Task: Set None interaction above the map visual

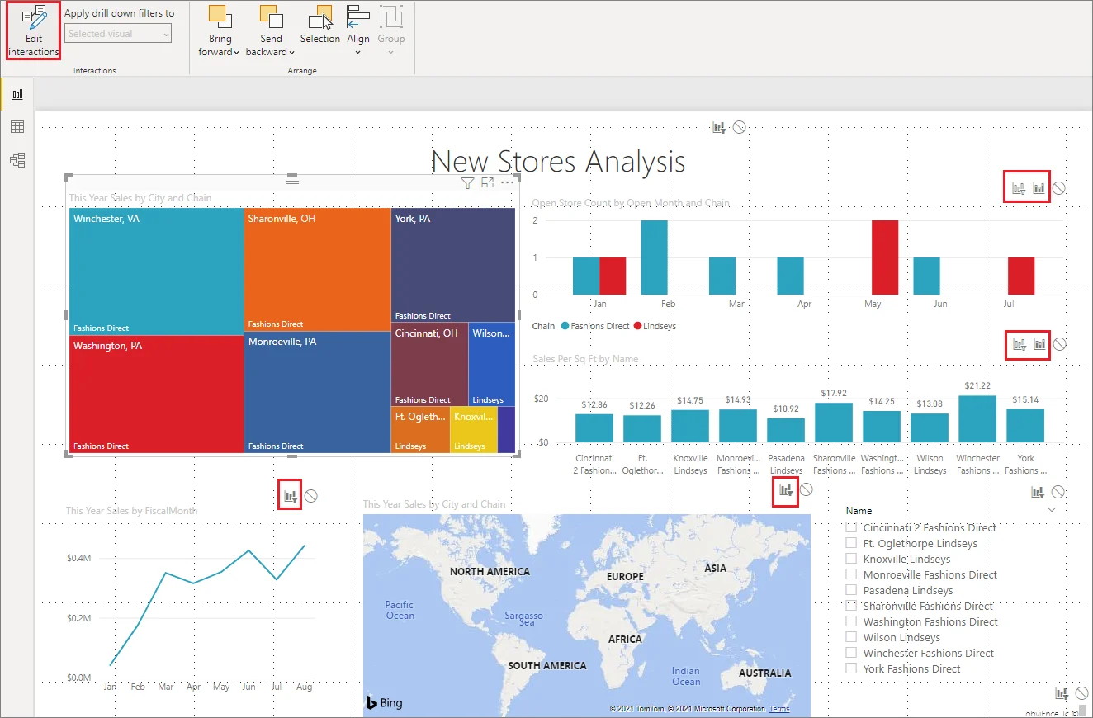Action: click(807, 489)
